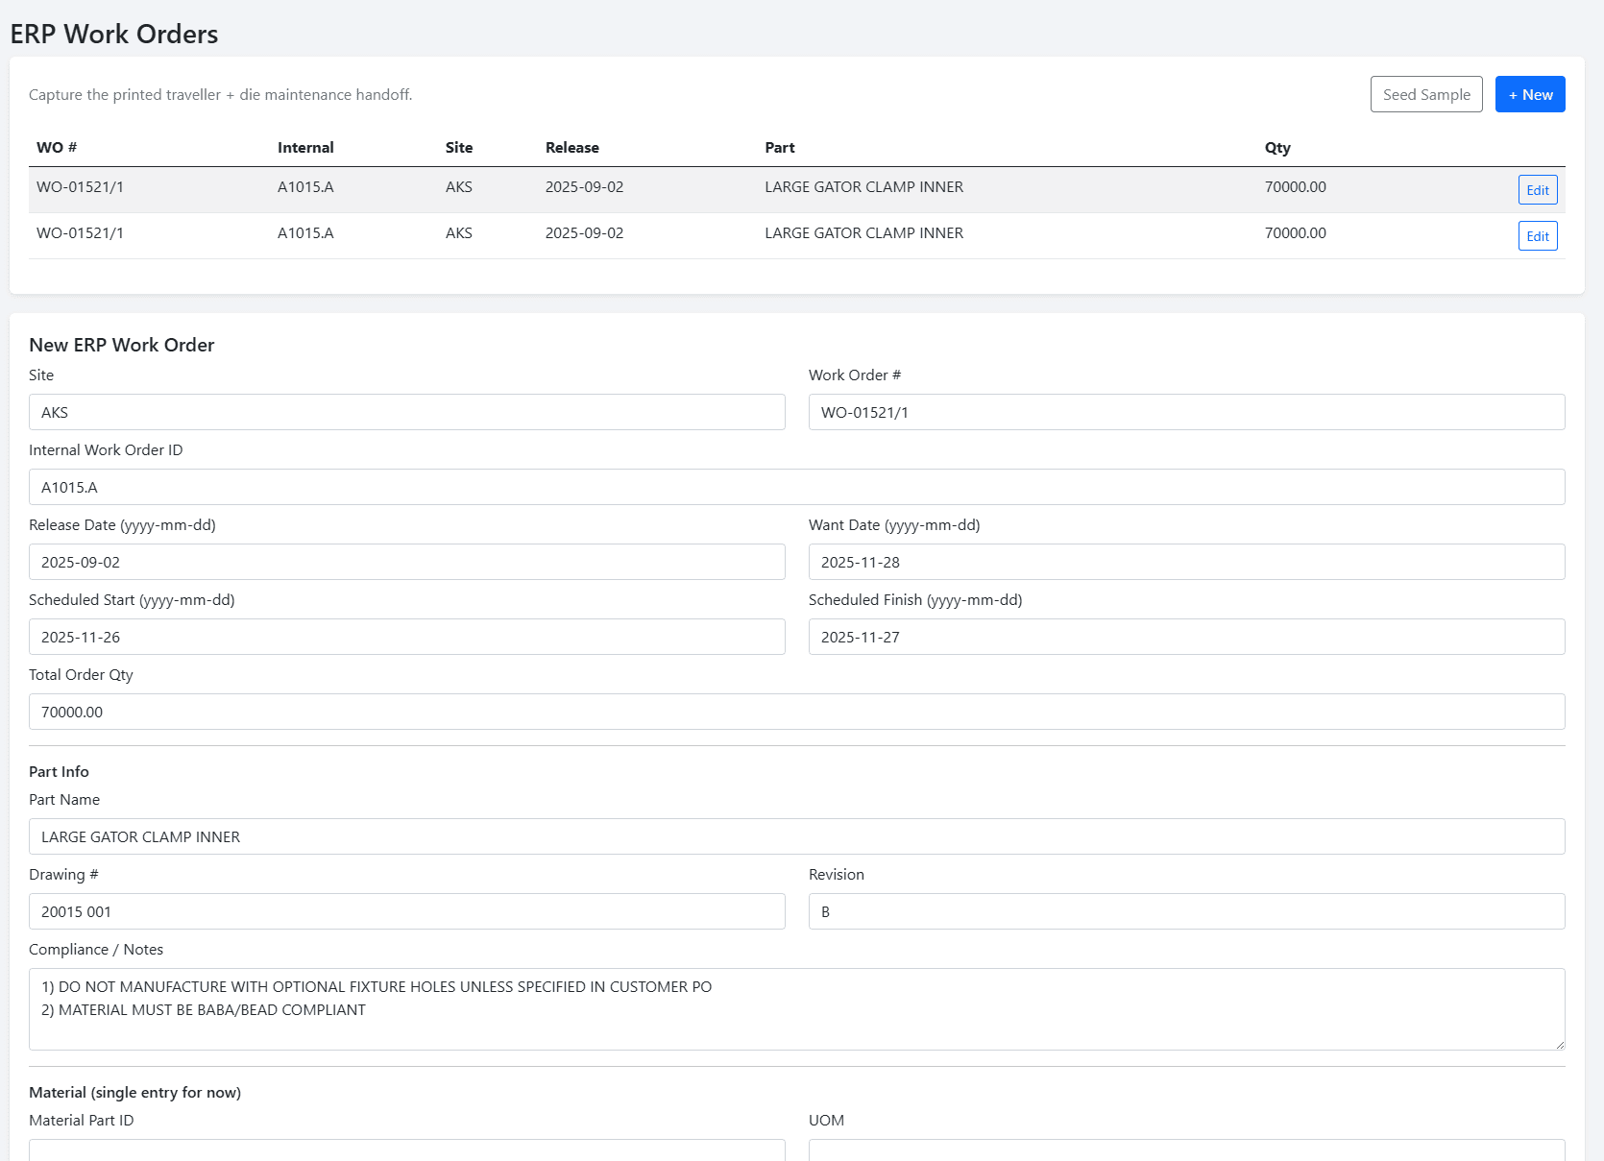Click the Part Name field
1604x1161 pixels.
tap(796, 836)
